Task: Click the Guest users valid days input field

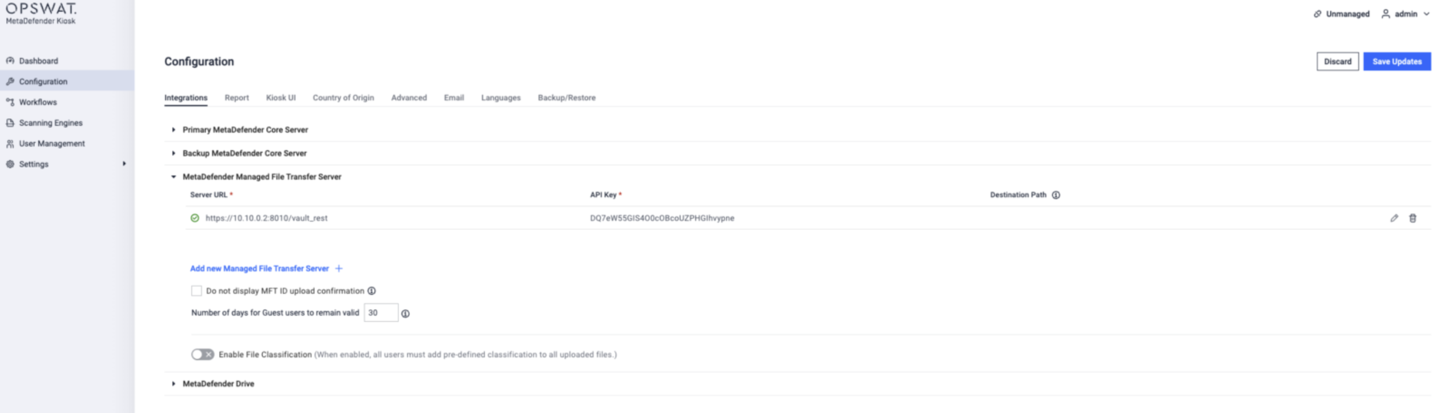Action: pyautogui.click(x=381, y=313)
